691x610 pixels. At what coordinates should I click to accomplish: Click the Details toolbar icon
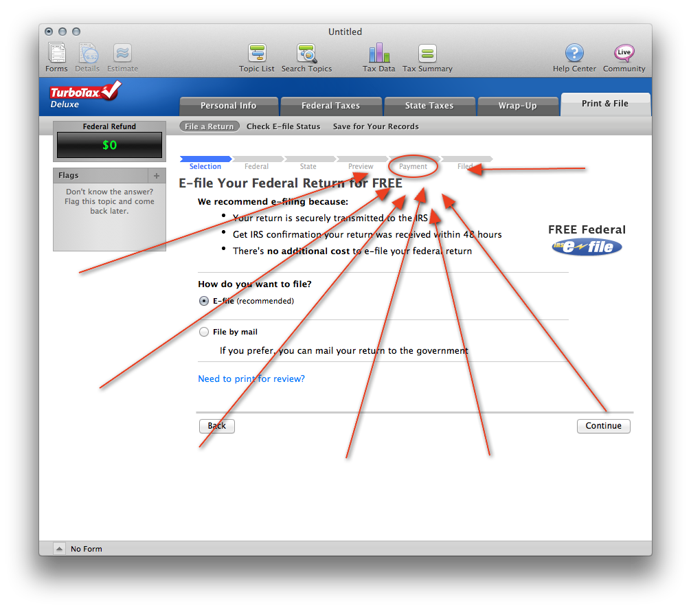tap(87, 57)
